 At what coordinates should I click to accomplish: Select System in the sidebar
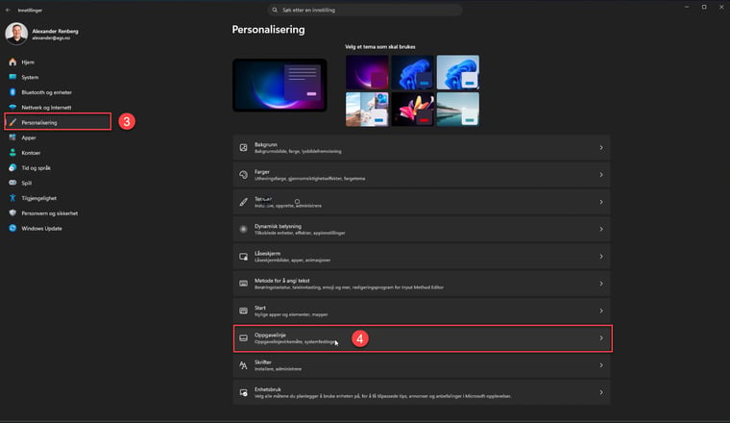point(58,77)
